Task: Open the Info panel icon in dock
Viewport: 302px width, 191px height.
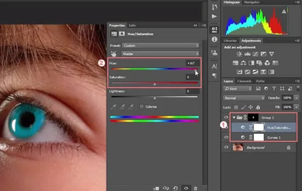Action: tap(214, 39)
